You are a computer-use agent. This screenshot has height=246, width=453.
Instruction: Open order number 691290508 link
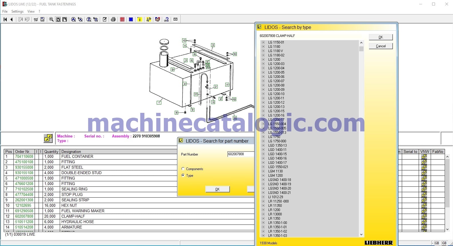click(24, 211)
